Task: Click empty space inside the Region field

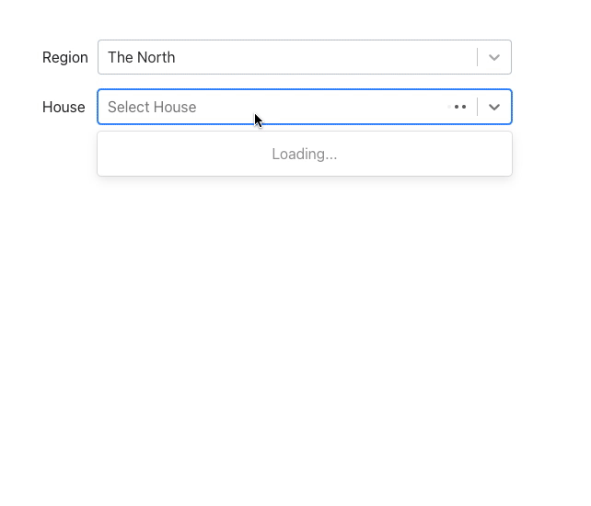Action: pyautogui.click(x=322, y=57)
